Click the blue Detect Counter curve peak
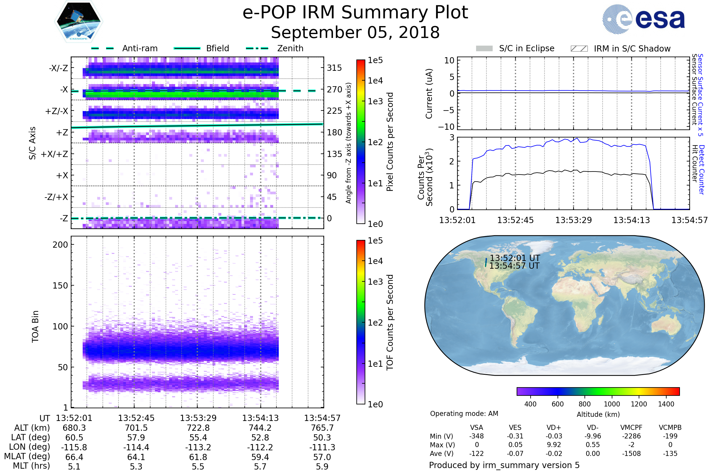This screenshot has width=711, height=474. (x=577, y=139)
